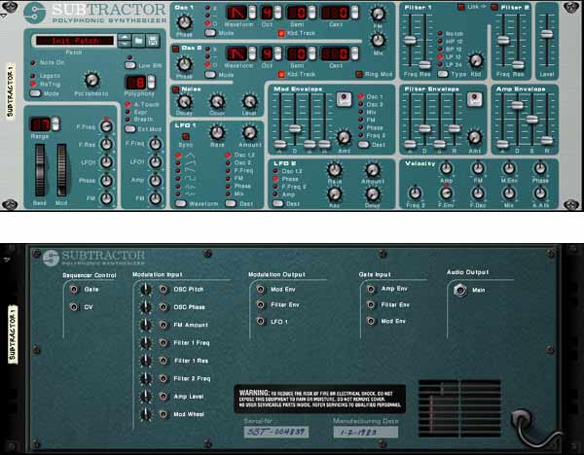Toggle Legato/Retrig Mode button

[x=36, y=93]
